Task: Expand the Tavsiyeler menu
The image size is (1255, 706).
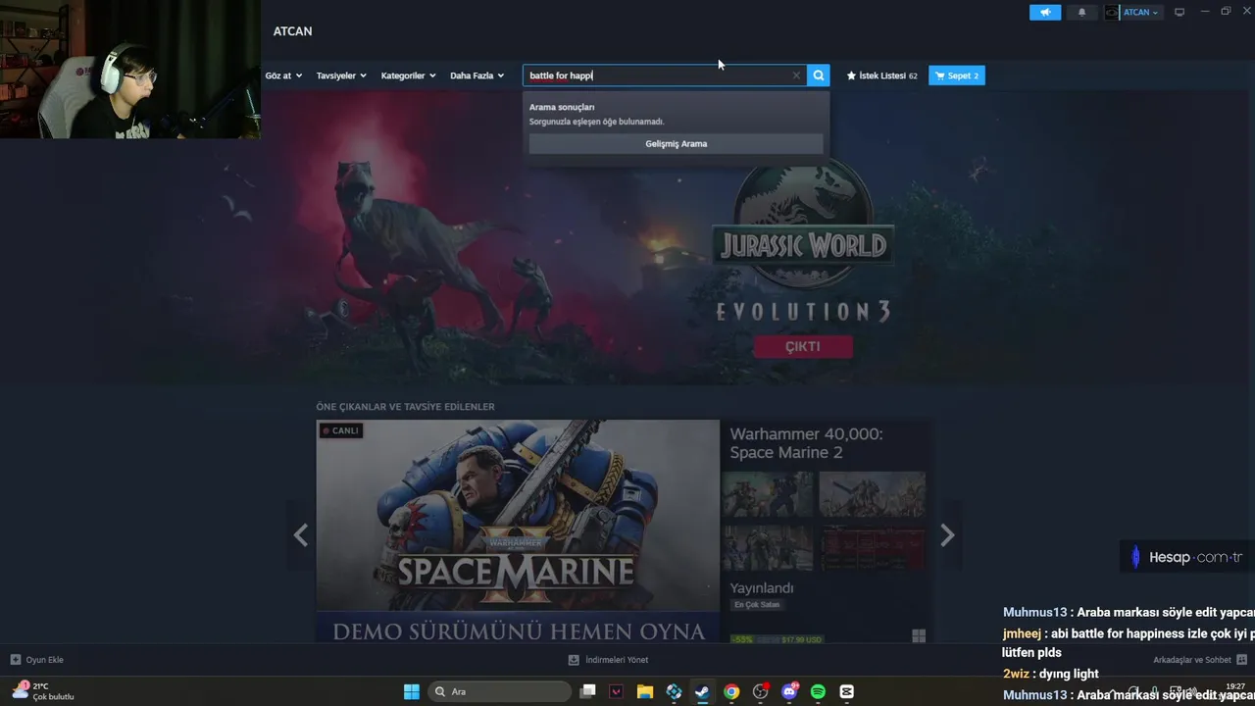Action: coord(341,76)
